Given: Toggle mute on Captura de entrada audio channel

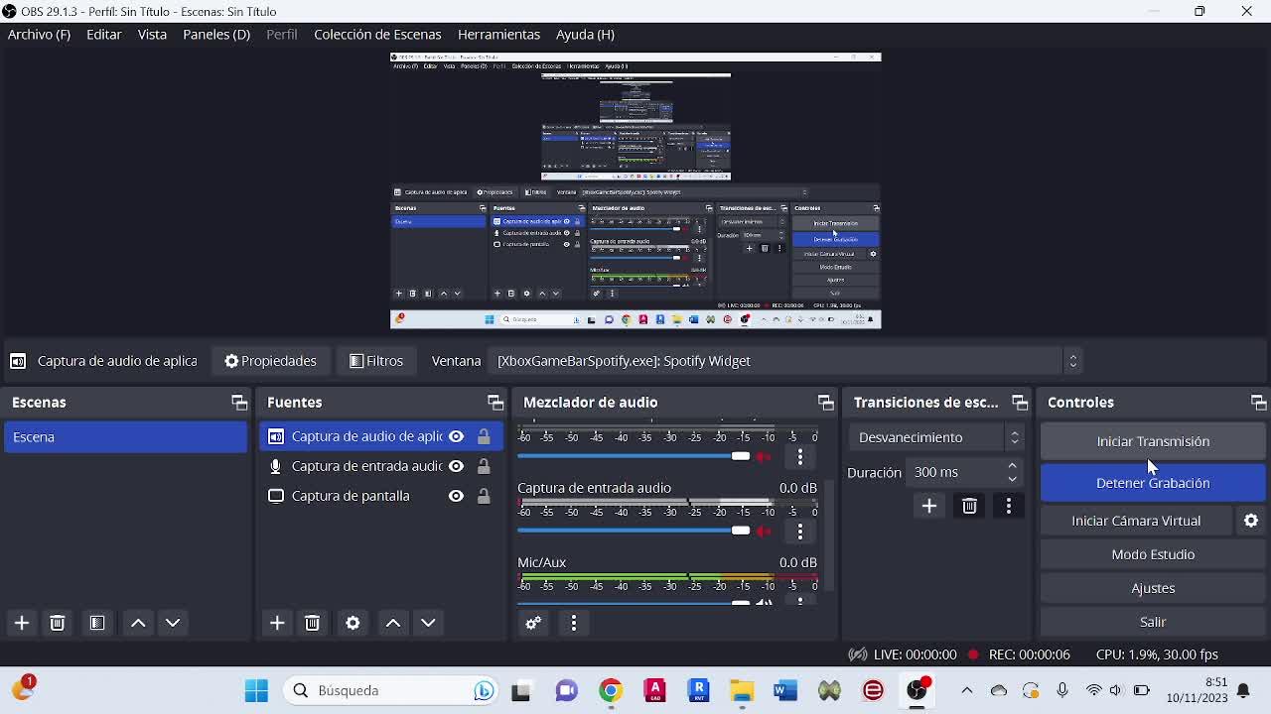Looking at the screenshot, I should point(764,532).
